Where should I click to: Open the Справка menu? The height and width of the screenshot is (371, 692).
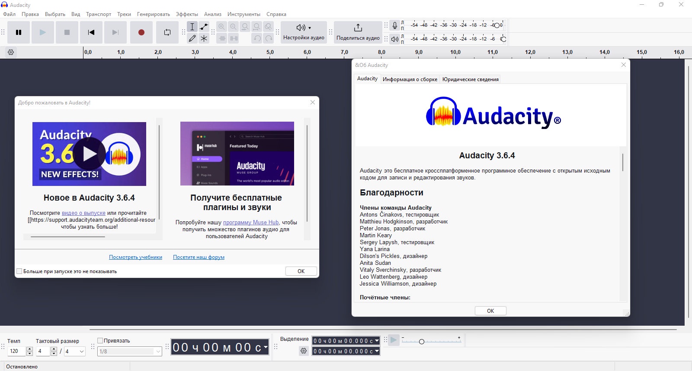tap(276, 14)
